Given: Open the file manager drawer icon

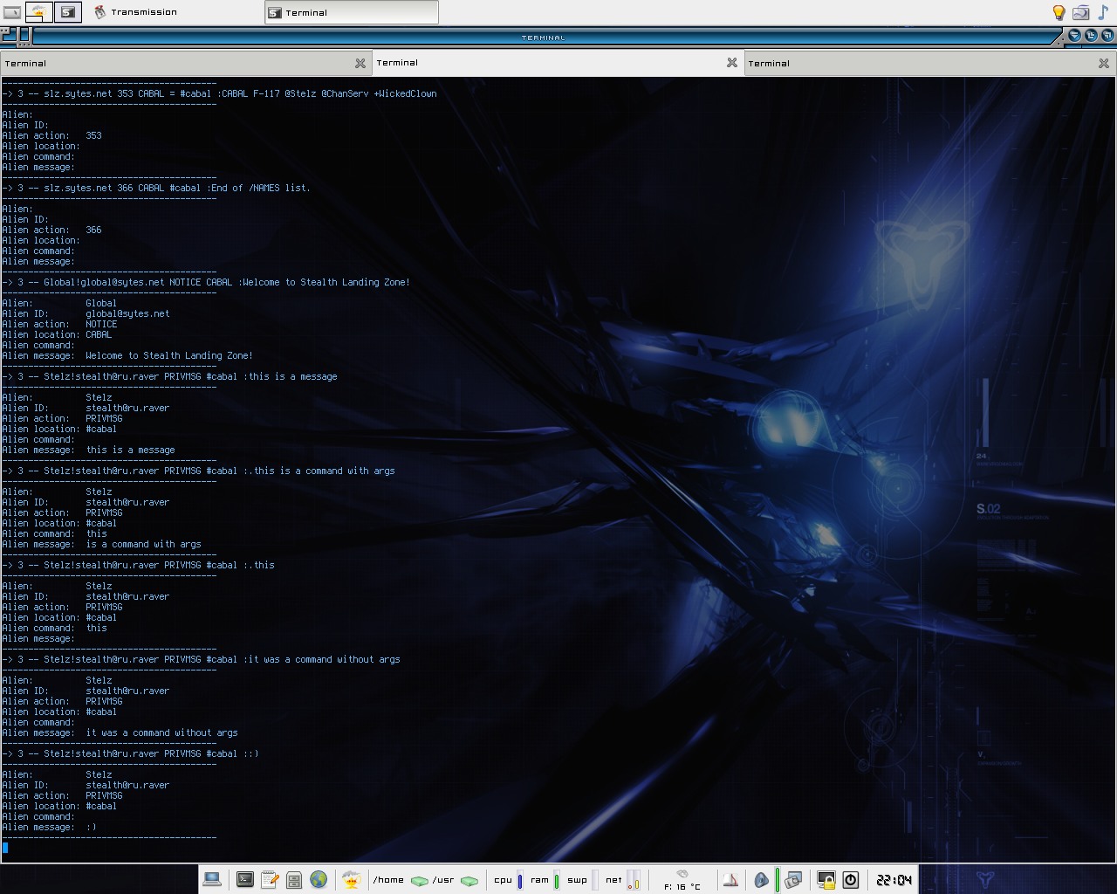Looking at the screenshot, I should point(294,880).
